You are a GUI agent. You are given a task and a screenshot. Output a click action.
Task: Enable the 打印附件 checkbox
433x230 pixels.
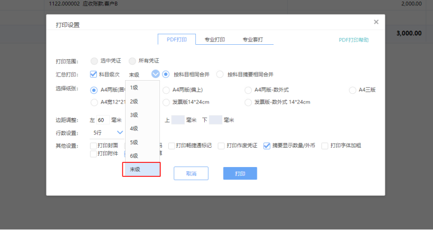click(93, 154)
